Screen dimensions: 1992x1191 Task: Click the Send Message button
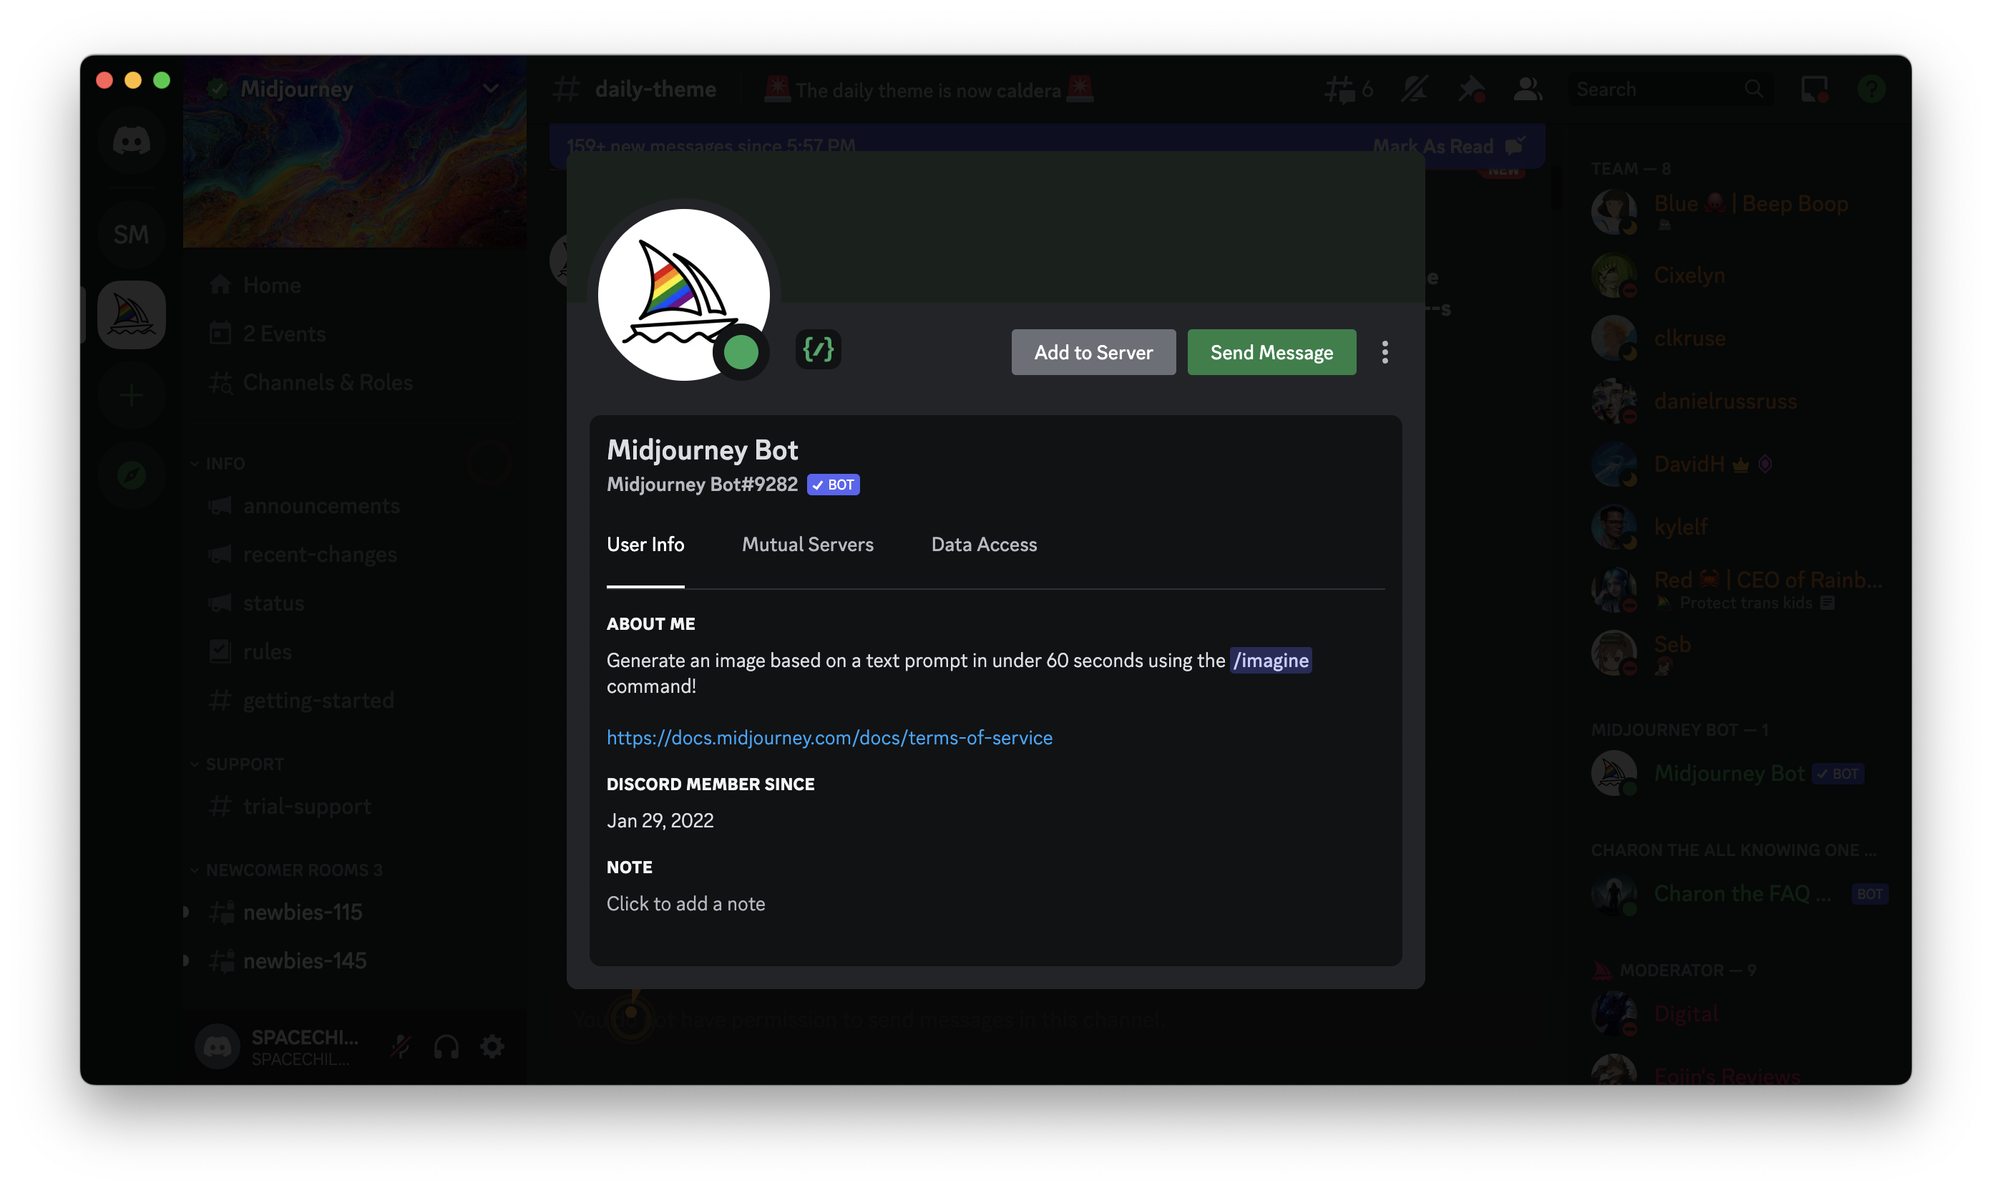coord(1271,352)
